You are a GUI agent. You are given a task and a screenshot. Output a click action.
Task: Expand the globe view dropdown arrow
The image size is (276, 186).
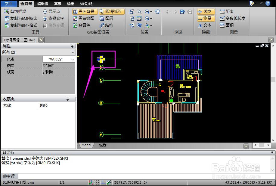(x=151, y=26)
